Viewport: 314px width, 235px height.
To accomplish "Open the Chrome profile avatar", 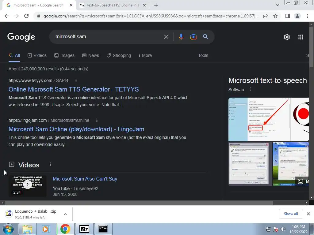I will [297, 16].
